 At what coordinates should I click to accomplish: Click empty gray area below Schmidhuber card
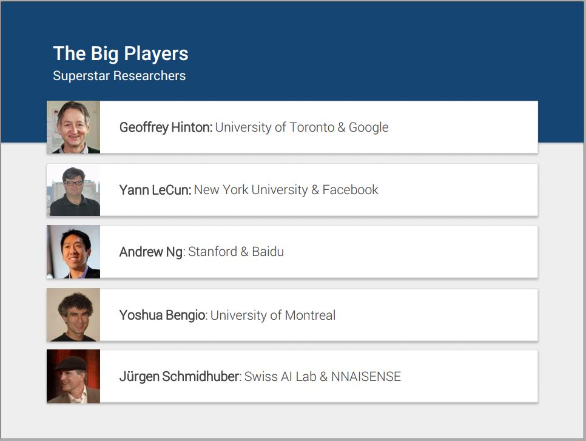coord(292,420)
